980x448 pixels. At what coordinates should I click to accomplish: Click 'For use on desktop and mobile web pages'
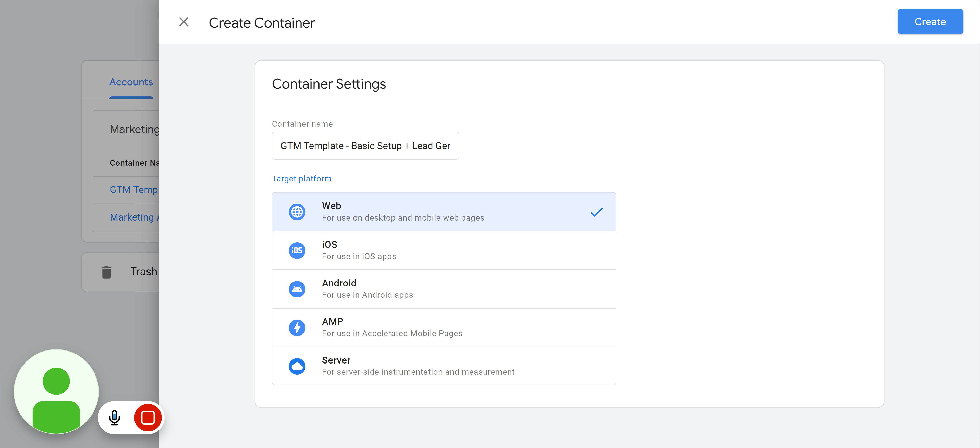click(x=403, y=218)
